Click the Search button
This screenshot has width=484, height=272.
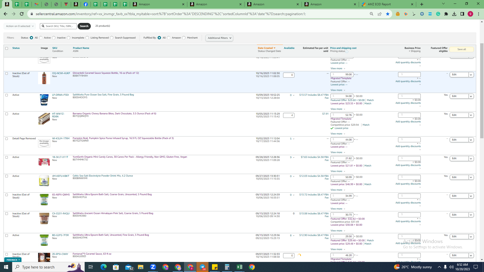tap(84, 26)
